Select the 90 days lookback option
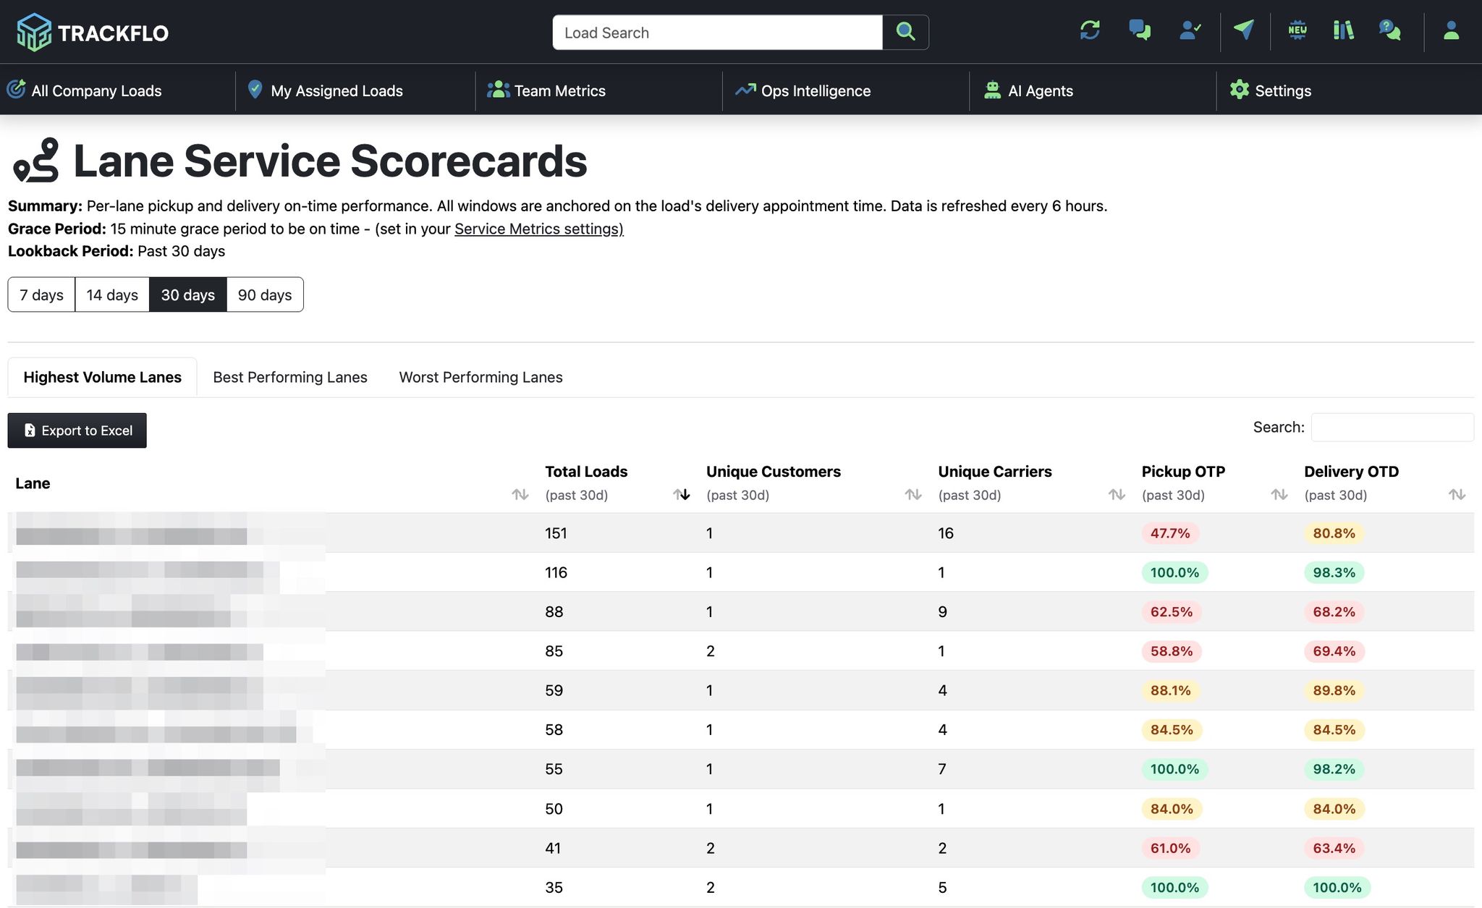Screen dimensions: 1482x908 tap(265, 294)
